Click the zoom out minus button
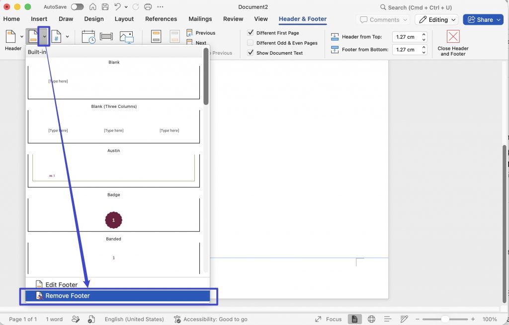 pos(418,319)
